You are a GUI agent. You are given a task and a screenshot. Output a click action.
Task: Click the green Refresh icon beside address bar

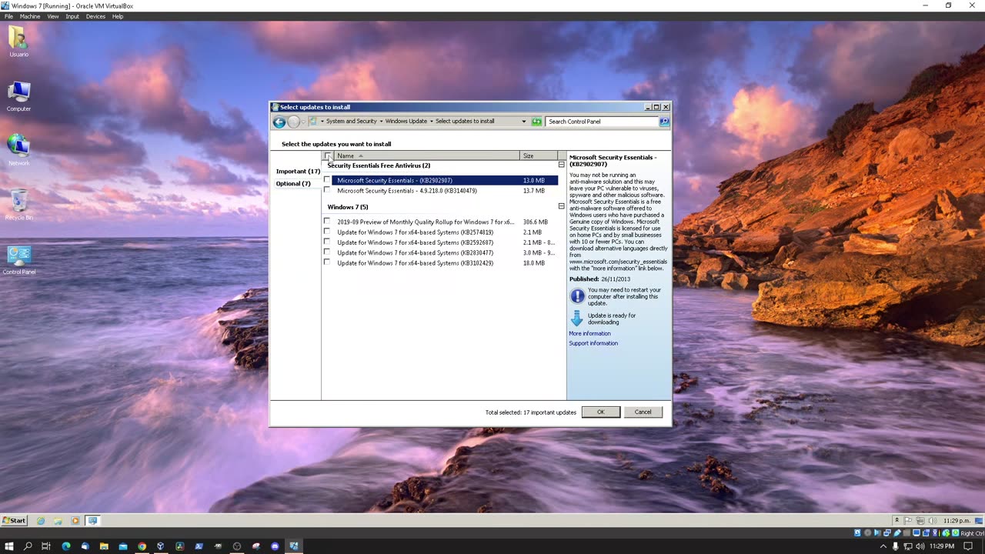(x=536, y=122)
